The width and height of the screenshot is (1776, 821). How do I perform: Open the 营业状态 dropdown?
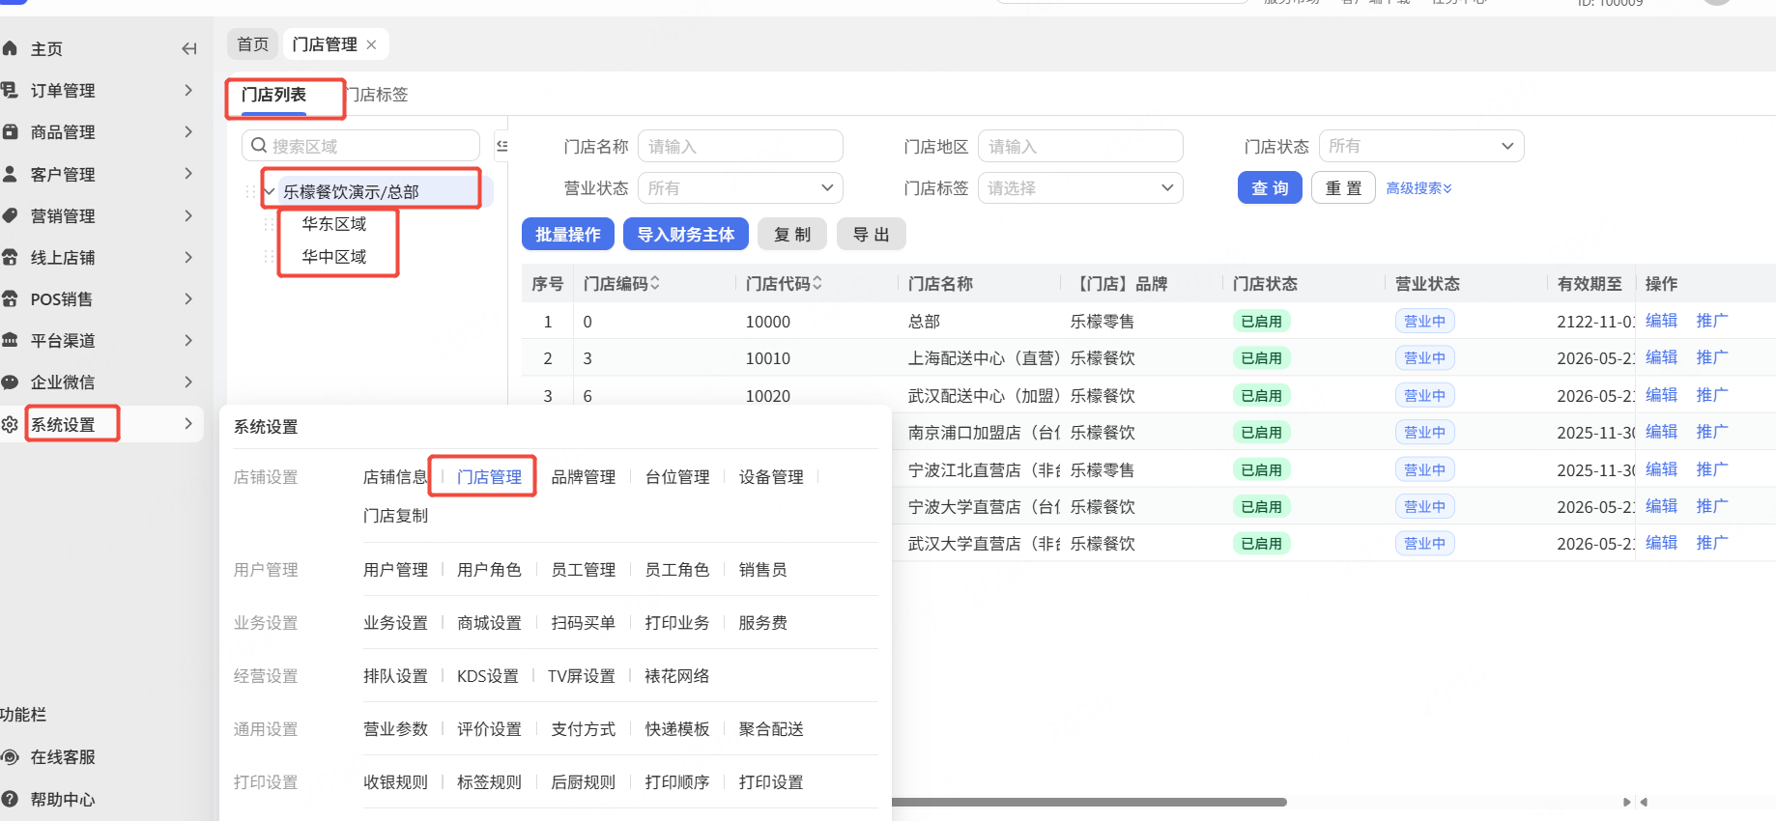click(x=740, y=188)
